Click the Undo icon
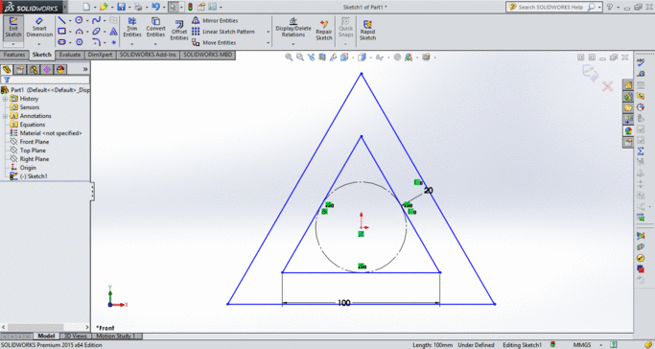The width and height of the screenshot is (655, 349). [x=155, y=7]
